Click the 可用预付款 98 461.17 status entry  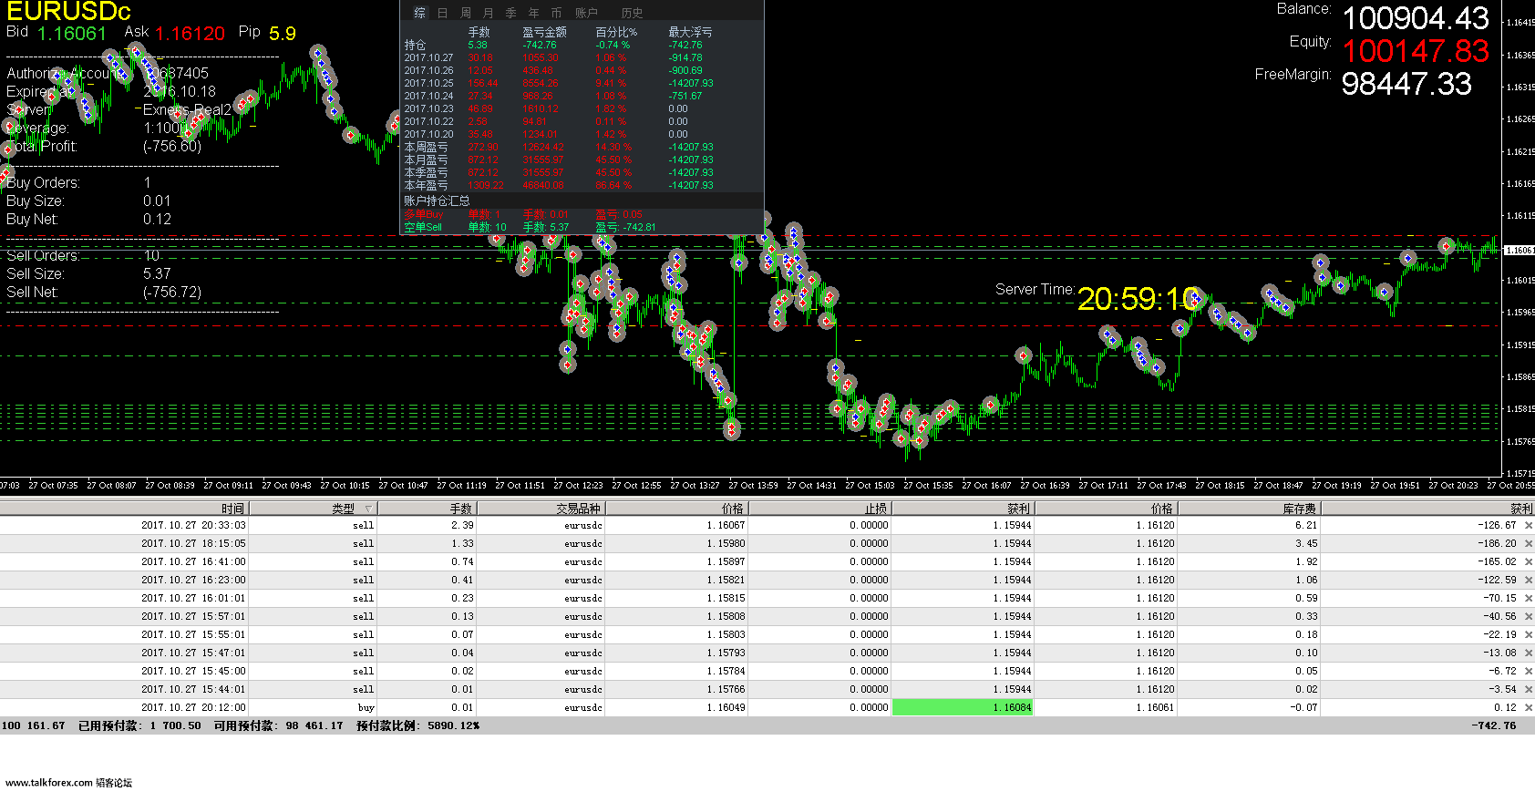[x=278, y=725]
